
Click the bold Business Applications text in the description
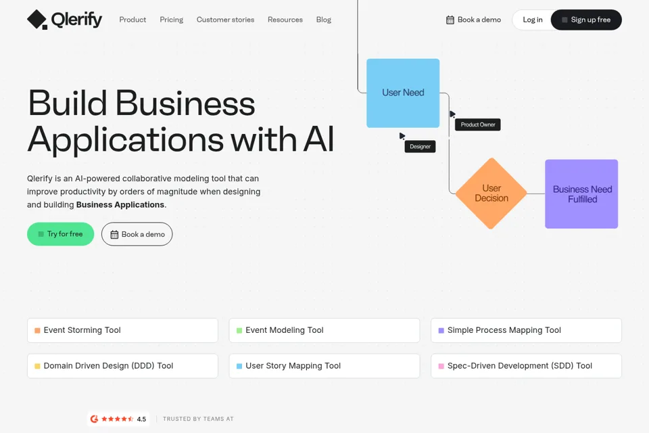click(x=120, y=205)
